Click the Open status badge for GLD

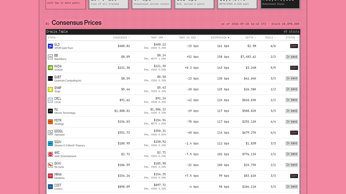coord(294,46)
